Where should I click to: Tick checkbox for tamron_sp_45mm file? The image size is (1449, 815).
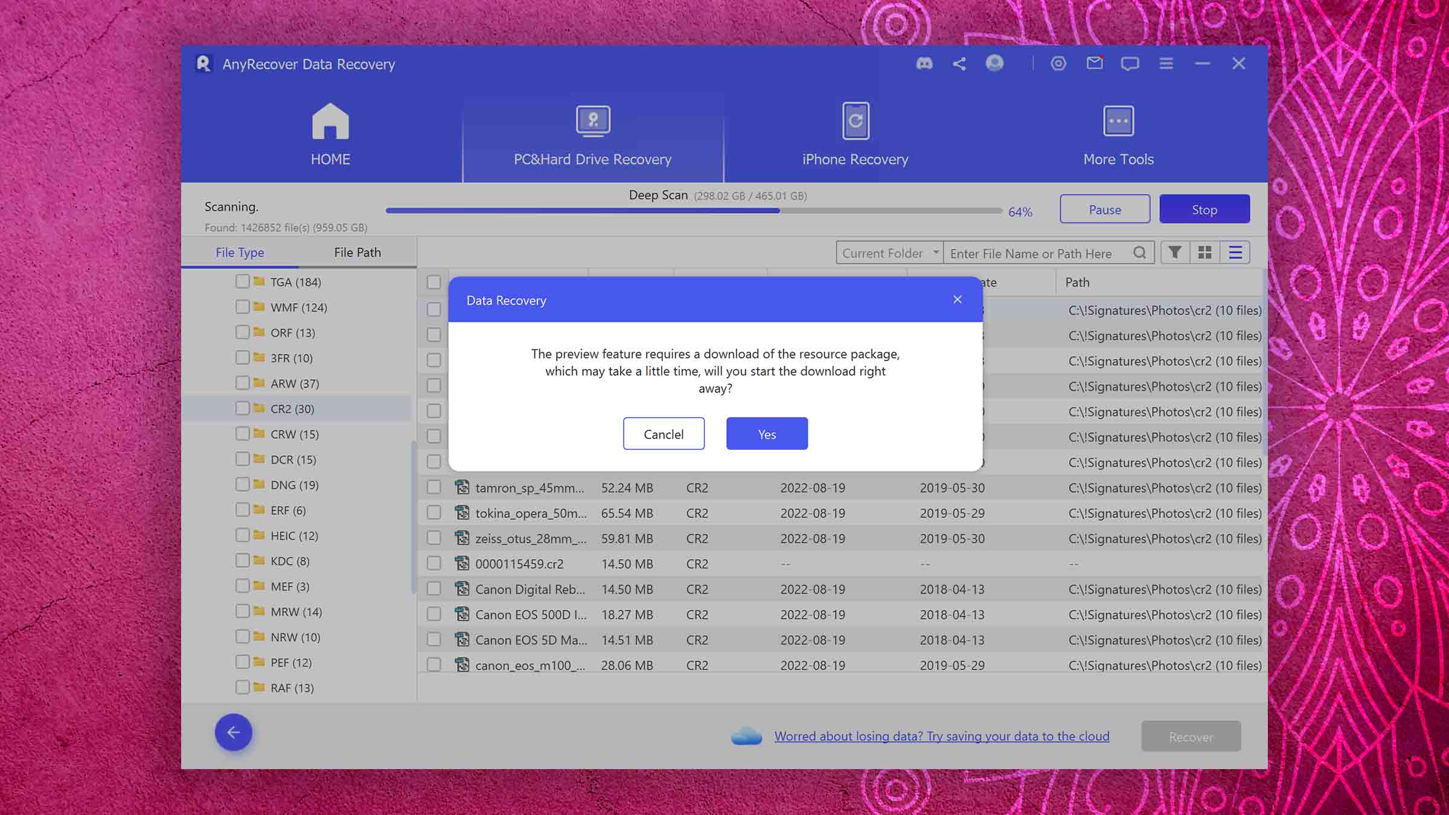point(433,487)
